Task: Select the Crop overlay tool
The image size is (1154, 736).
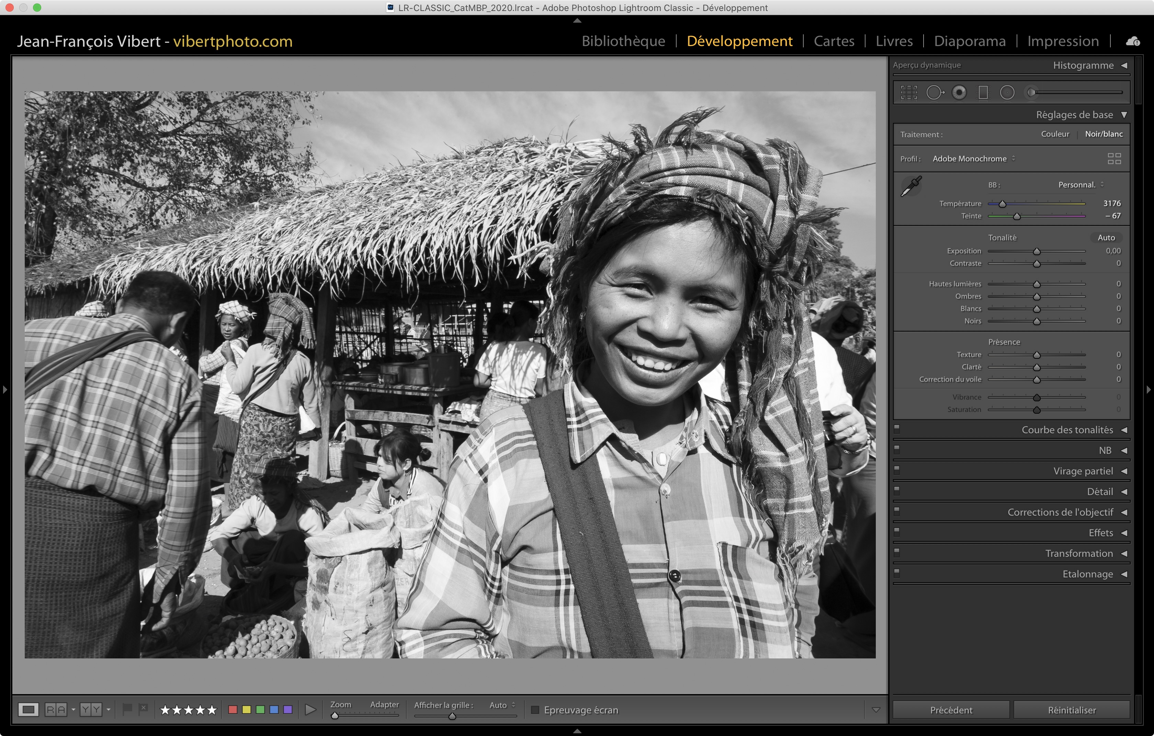Action: [909, 92]
